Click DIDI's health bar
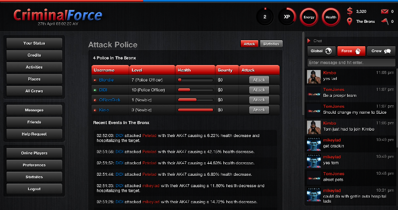Image resolution: width=398 pixels, height=210 pixels. pos(196,90)
